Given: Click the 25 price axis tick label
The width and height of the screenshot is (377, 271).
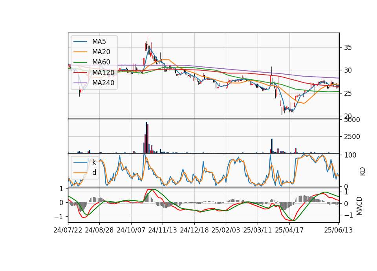Looking at the screenshot, I should [348, 93].
